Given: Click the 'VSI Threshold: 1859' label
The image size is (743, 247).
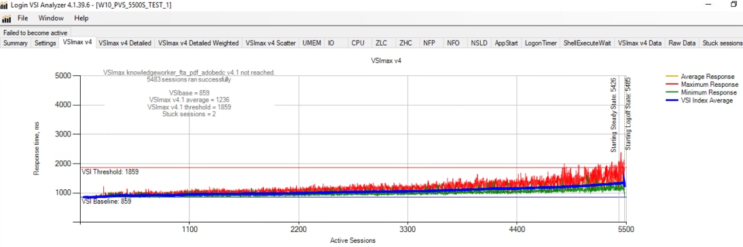Looking at the screenshot, I should (x=111, y=172).
